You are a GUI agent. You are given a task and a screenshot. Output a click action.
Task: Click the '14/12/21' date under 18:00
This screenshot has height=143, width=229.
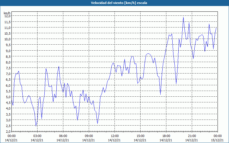click(x=166, y=140)
